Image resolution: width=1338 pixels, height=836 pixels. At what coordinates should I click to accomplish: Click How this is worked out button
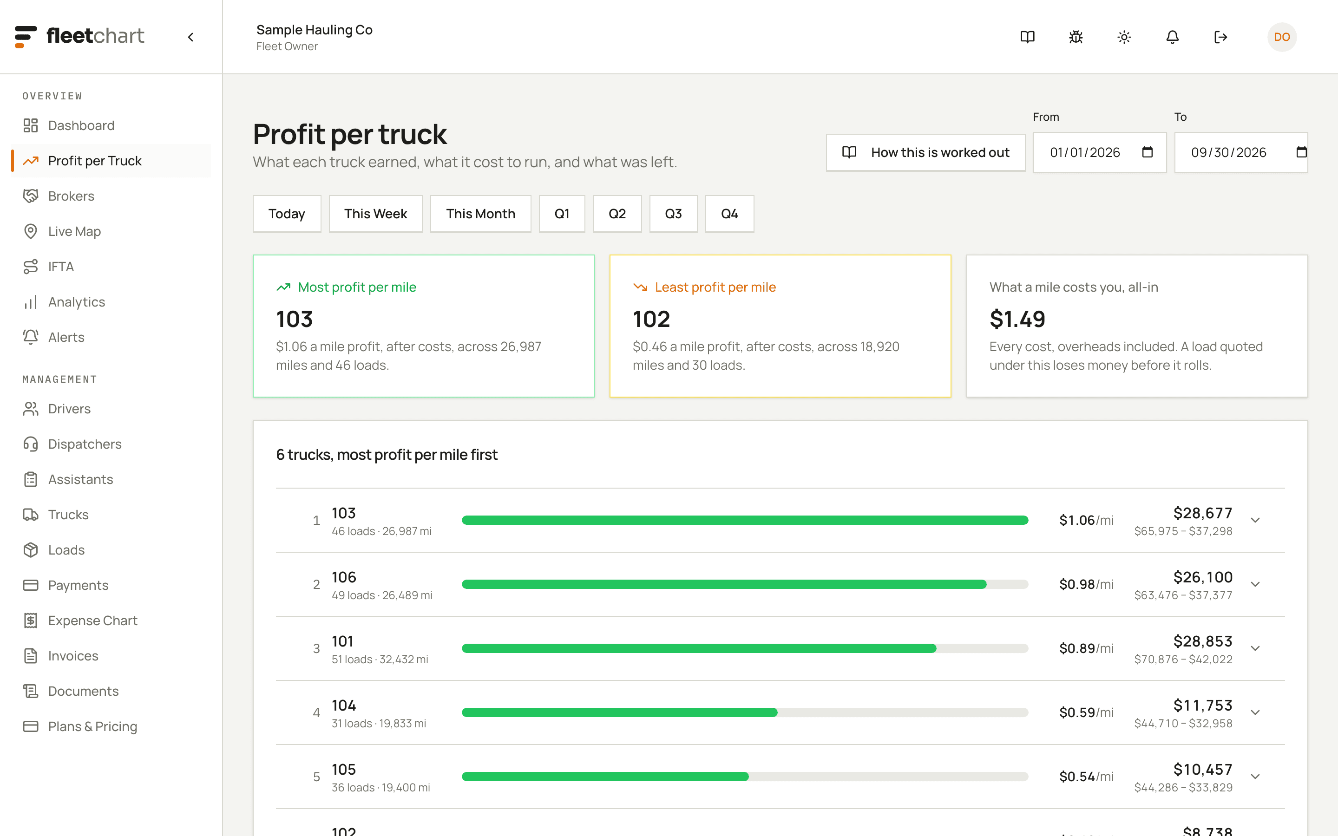[x=925, y=153]
